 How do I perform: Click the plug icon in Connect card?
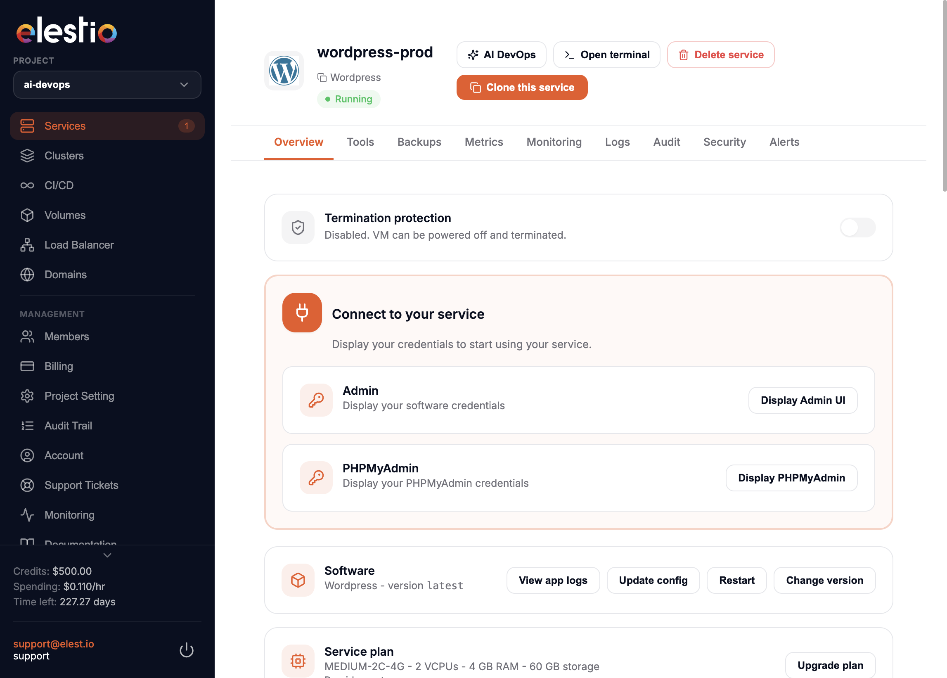click(x=302, y=313)
